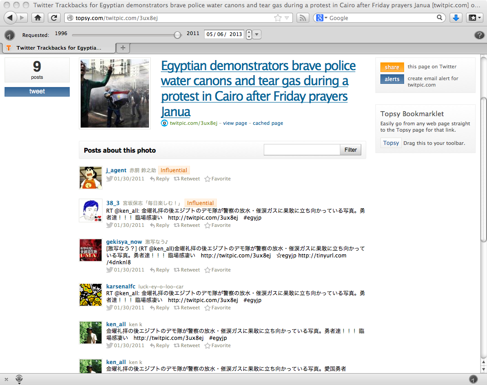The width and height of the screenshot is (487, 385).
Task: Click the browser back arrow button
Action: click(x=10, y=18)
